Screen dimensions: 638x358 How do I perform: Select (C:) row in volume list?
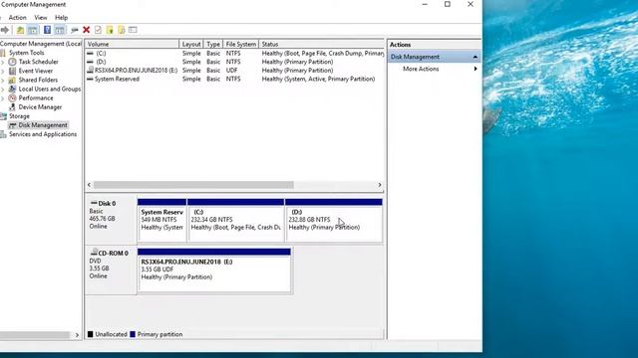(x=235, y=53)
